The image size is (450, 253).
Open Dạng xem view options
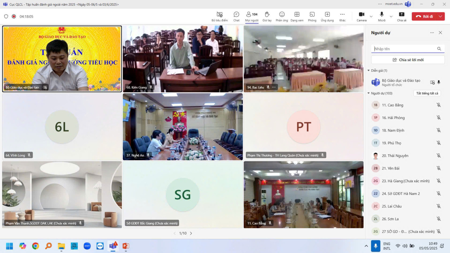[297, 16]
